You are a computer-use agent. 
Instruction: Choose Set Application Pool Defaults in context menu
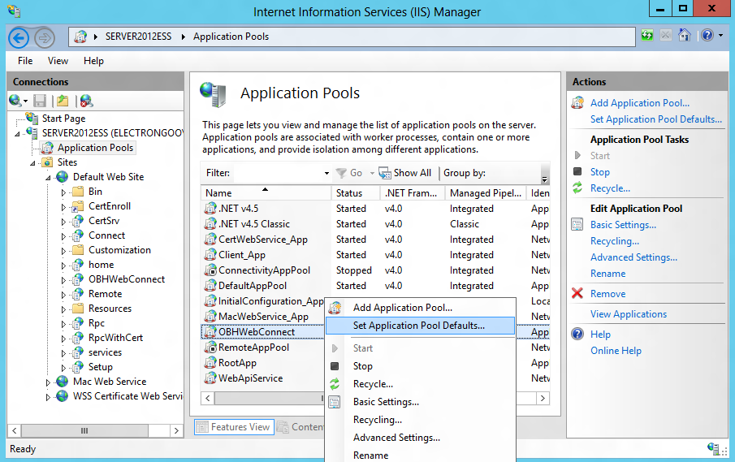[x=420, y=326]
